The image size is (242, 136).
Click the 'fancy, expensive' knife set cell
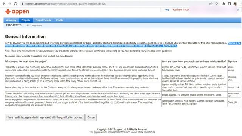pyautogui.click(x=194, y=79)
